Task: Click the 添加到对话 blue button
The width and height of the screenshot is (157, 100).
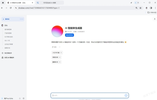Action: [70, 35]
